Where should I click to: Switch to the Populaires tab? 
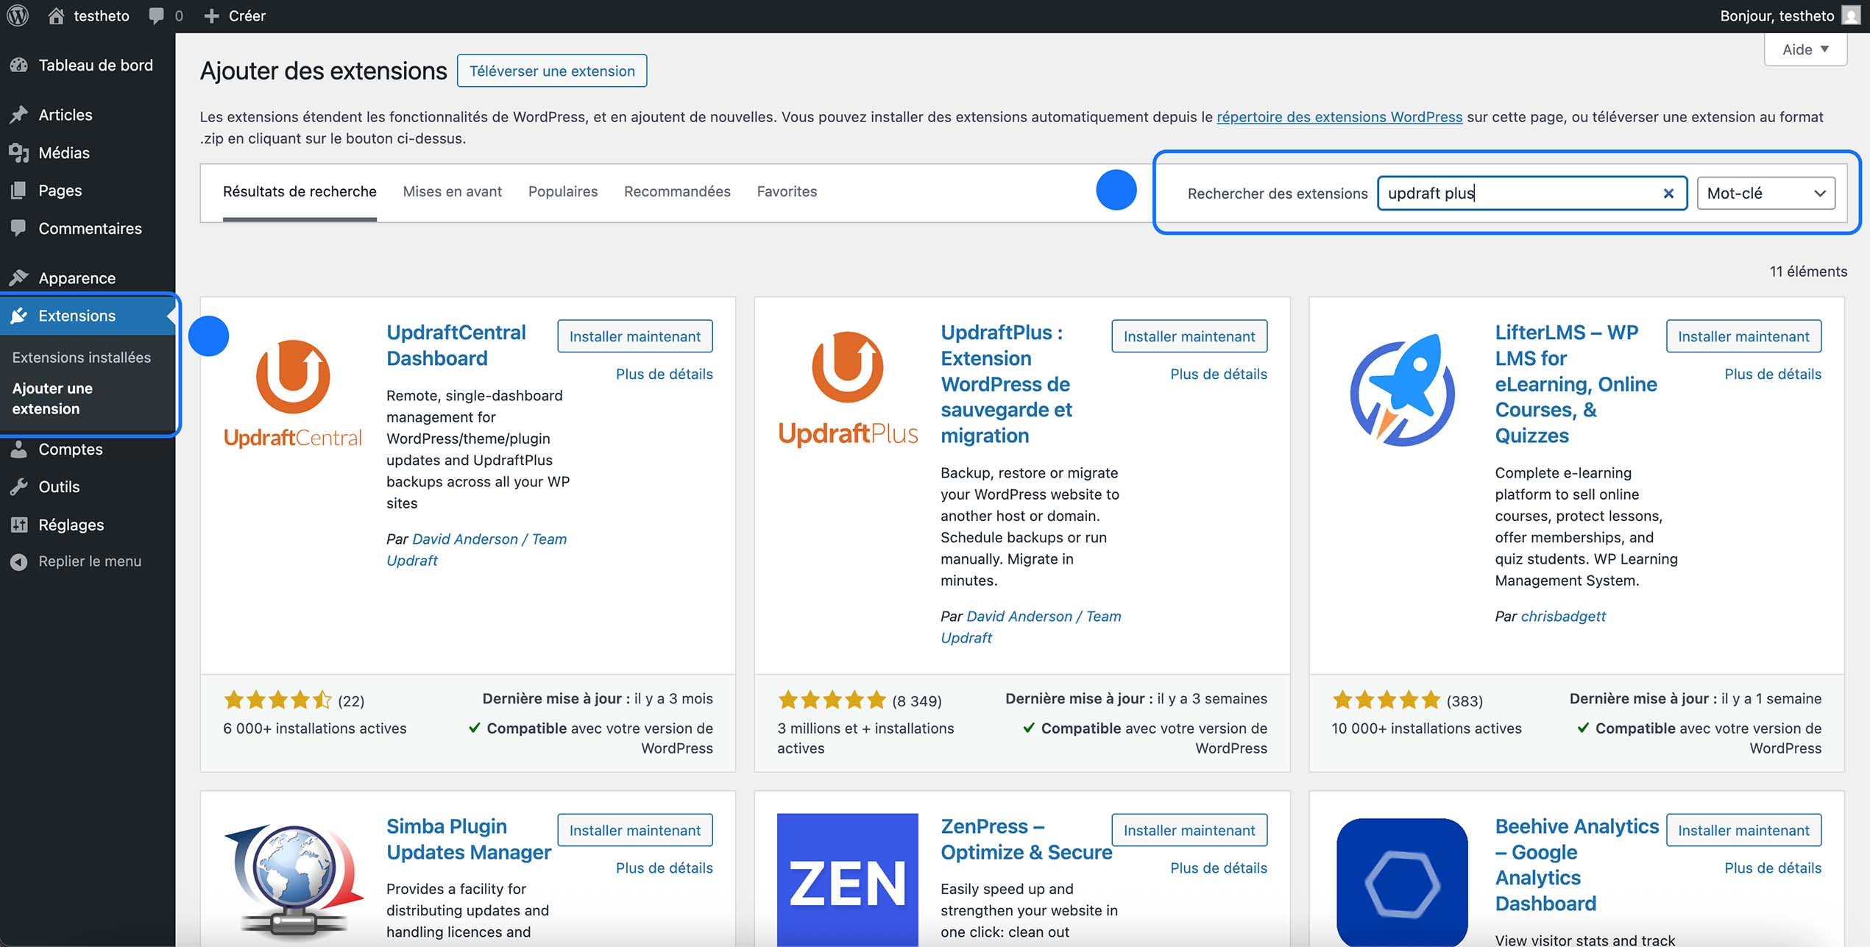pos(562,191)
